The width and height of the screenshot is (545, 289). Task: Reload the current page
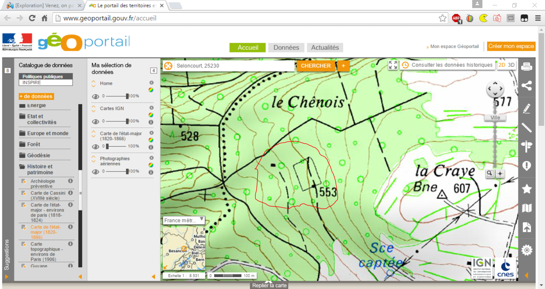(x=32, y=18)
